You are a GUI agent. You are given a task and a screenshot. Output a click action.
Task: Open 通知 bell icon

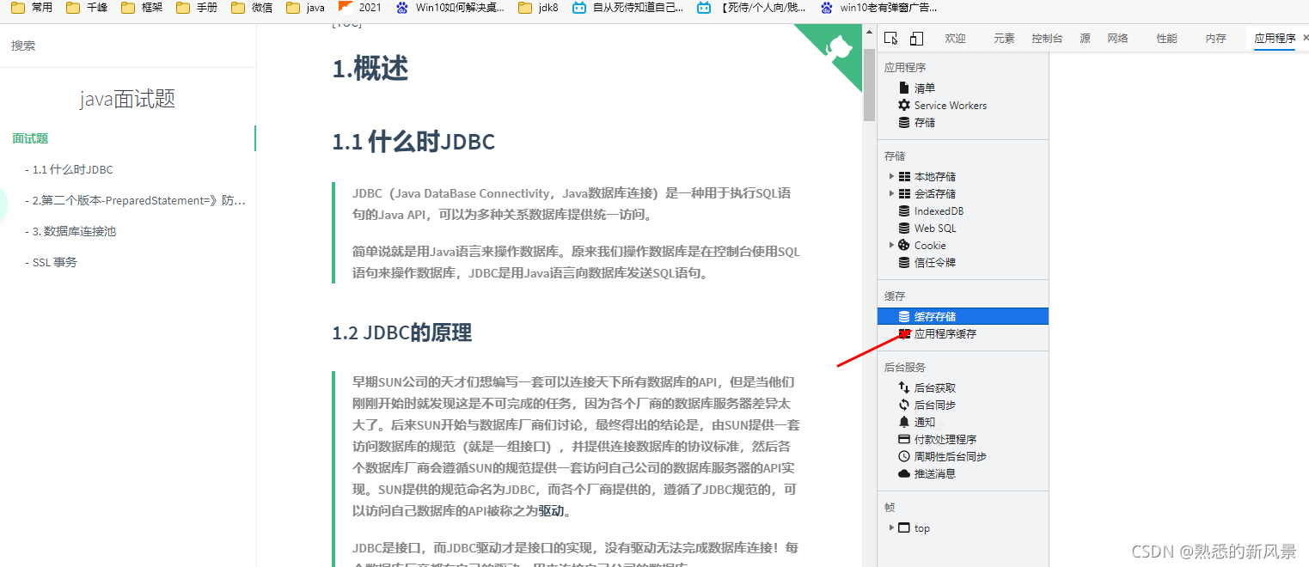click(x=904, y=422)
